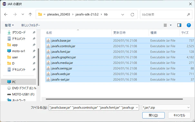Confirm selection with 開く(O) button

point(153,115)
